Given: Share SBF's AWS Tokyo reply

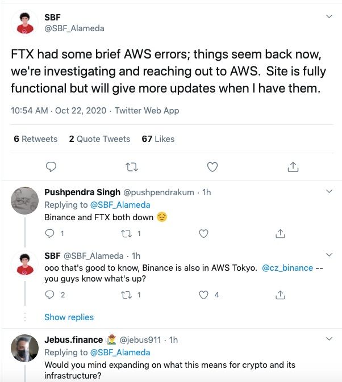Looking at the screenshot, I should (280, 295).
